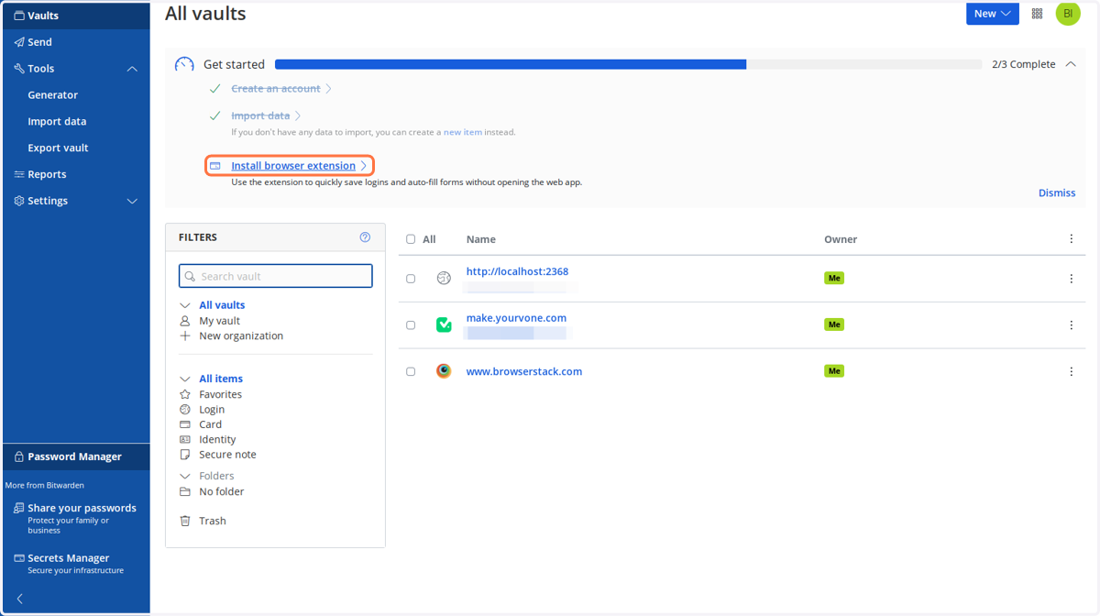
Task: Click the Name column header
Action: tap(480, 239)
